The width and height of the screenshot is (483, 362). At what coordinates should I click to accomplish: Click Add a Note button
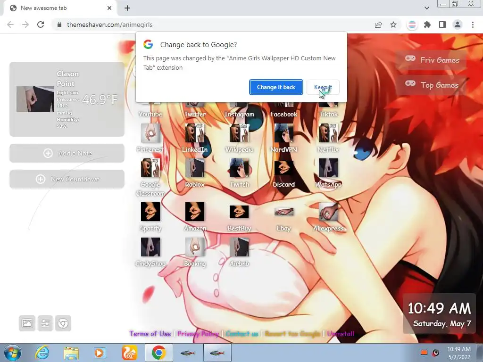tap(67, 153)
